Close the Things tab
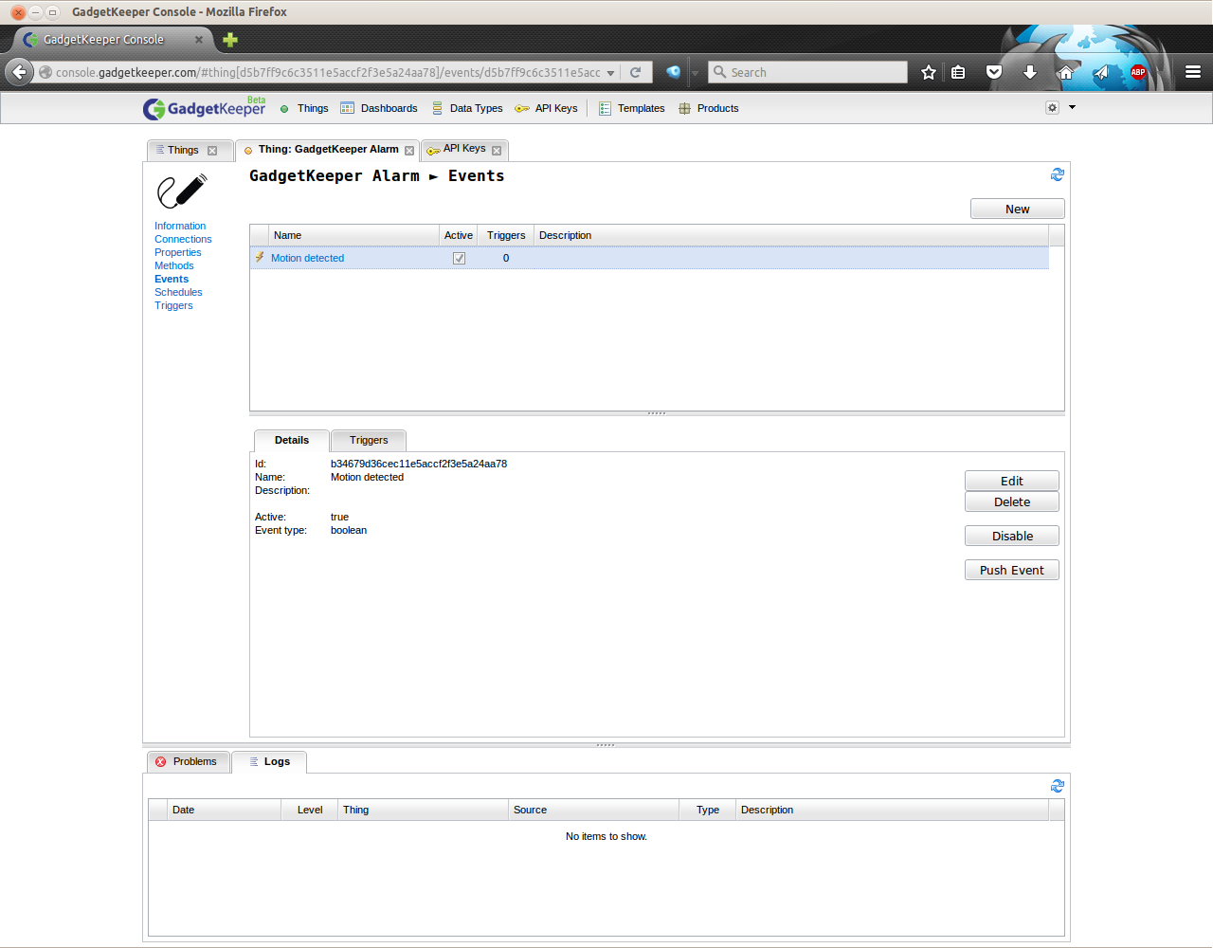This screenshot has height=948, width=1213. pos(212,151)
